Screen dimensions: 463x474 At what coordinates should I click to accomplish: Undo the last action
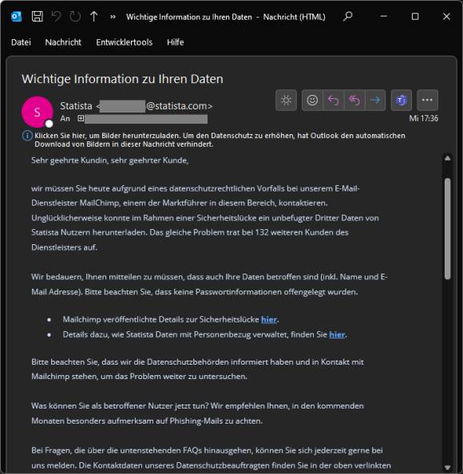click(x=56, y=17)
